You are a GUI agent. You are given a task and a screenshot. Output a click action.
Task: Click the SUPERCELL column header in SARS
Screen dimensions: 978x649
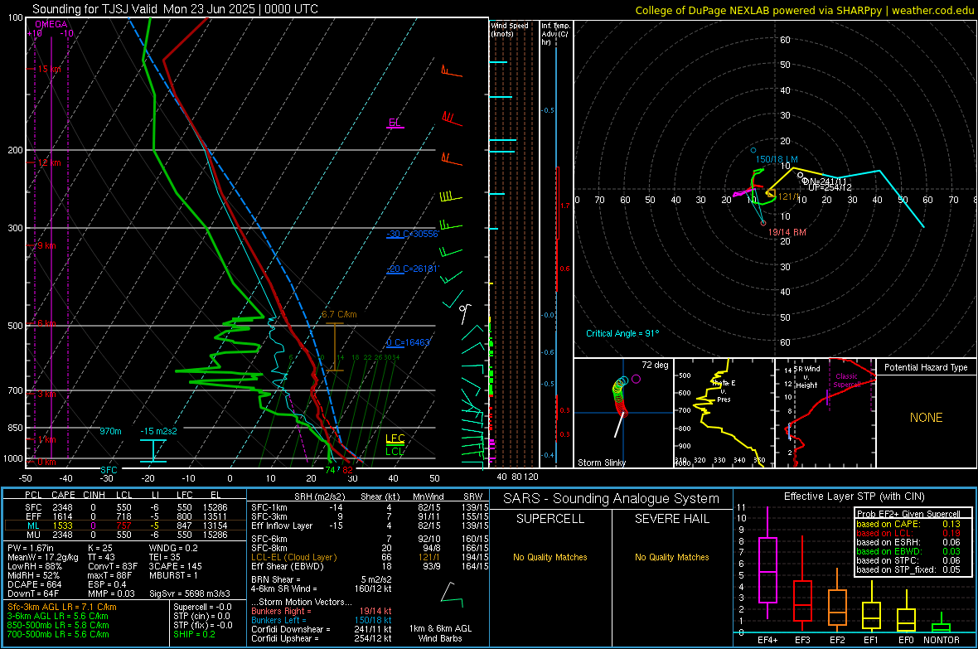pos(550,519)
